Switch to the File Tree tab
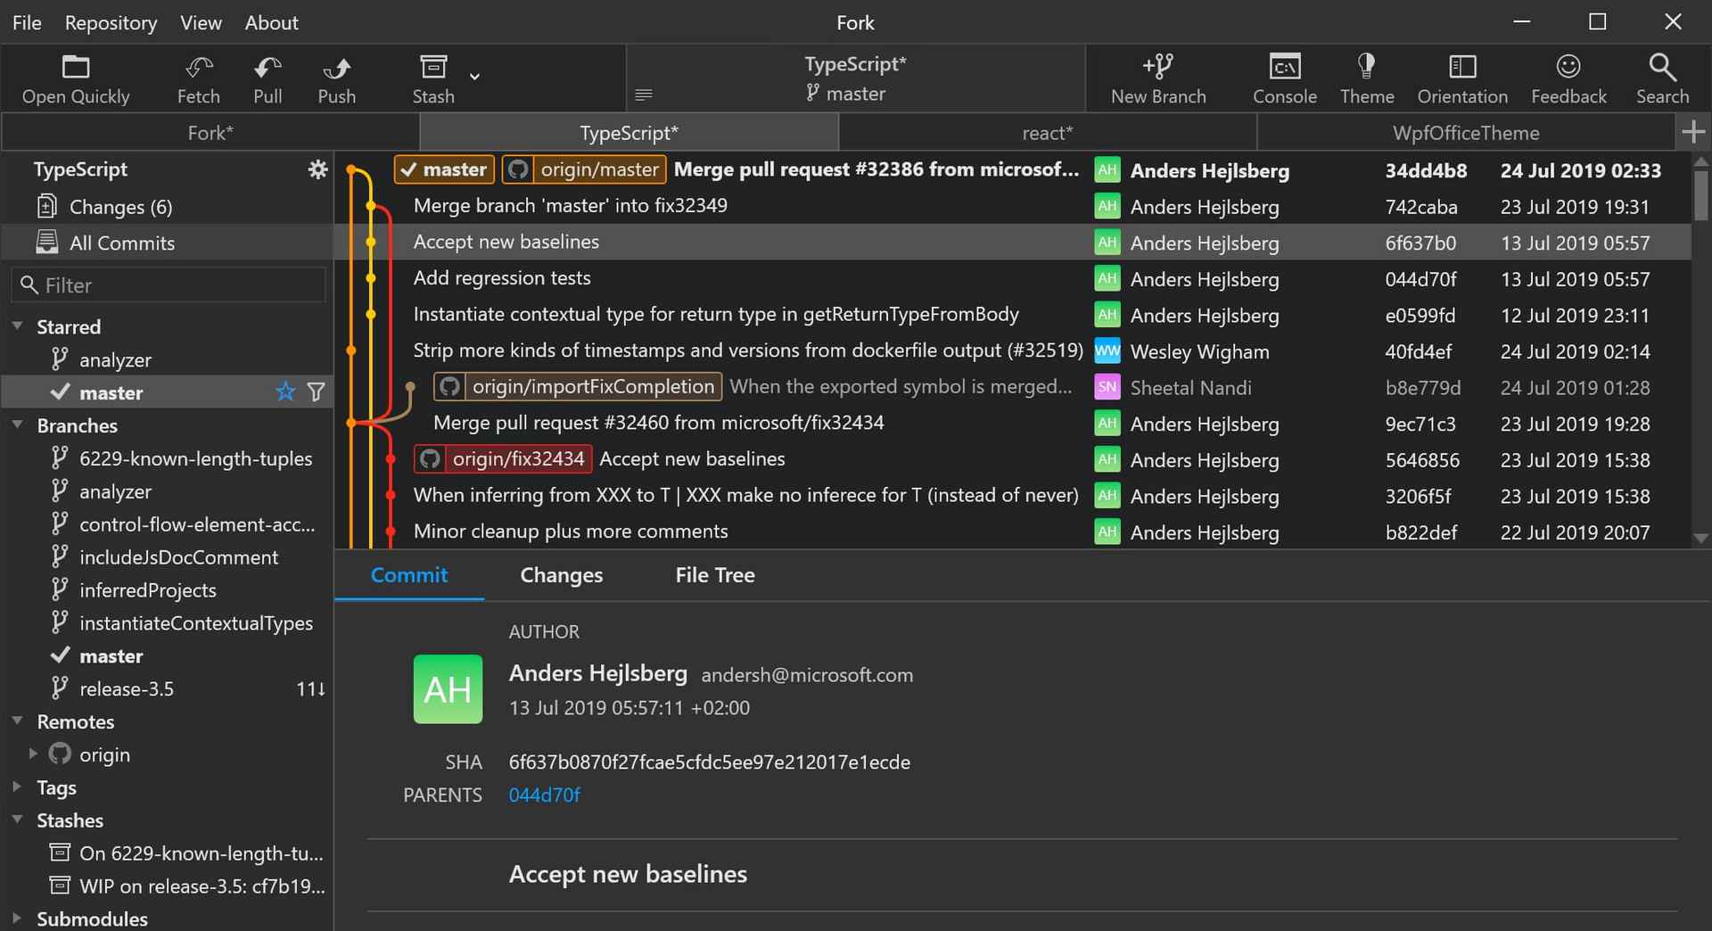This screenshot has width=1712, height=931. (715, 575)
